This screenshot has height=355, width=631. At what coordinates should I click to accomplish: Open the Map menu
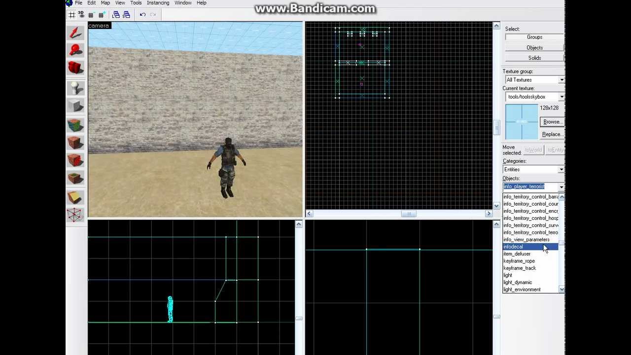click(105, 3)
